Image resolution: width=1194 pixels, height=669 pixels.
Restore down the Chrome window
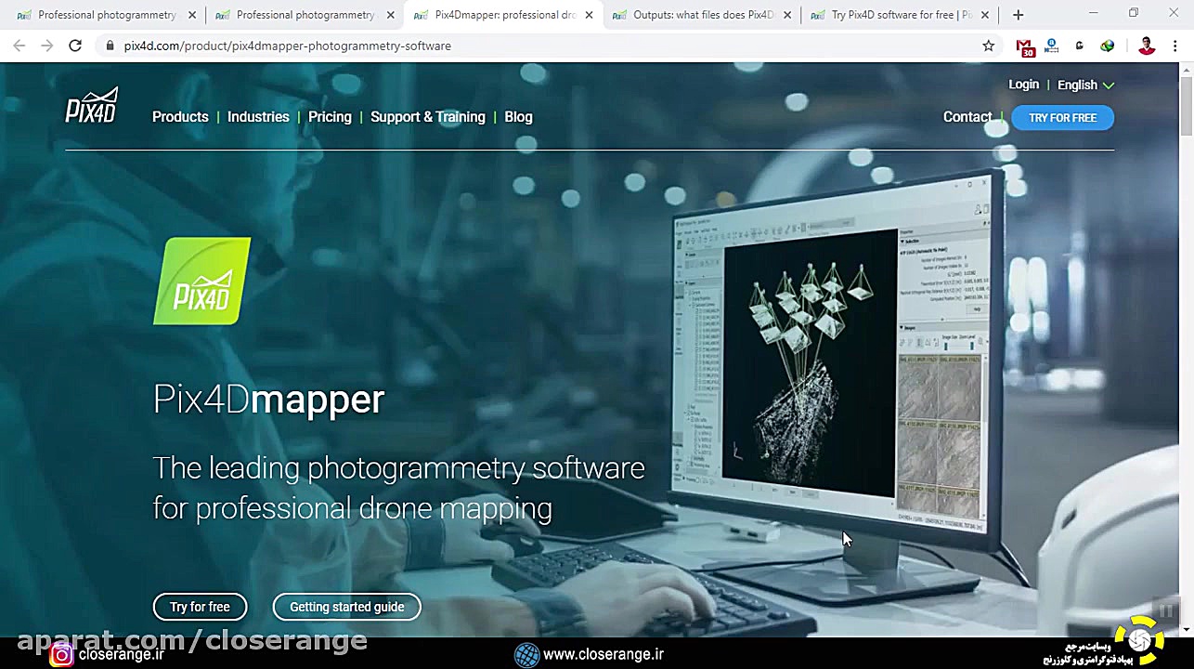(x=1134, y=14)
